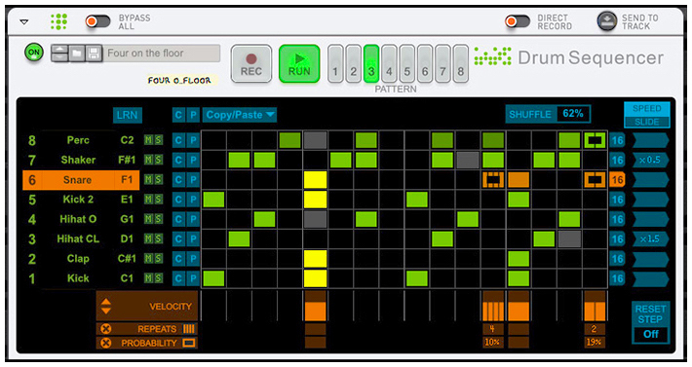This screenshot has width=692, height=367.
Task: Click the REC record button
Action: coord(251,64)
